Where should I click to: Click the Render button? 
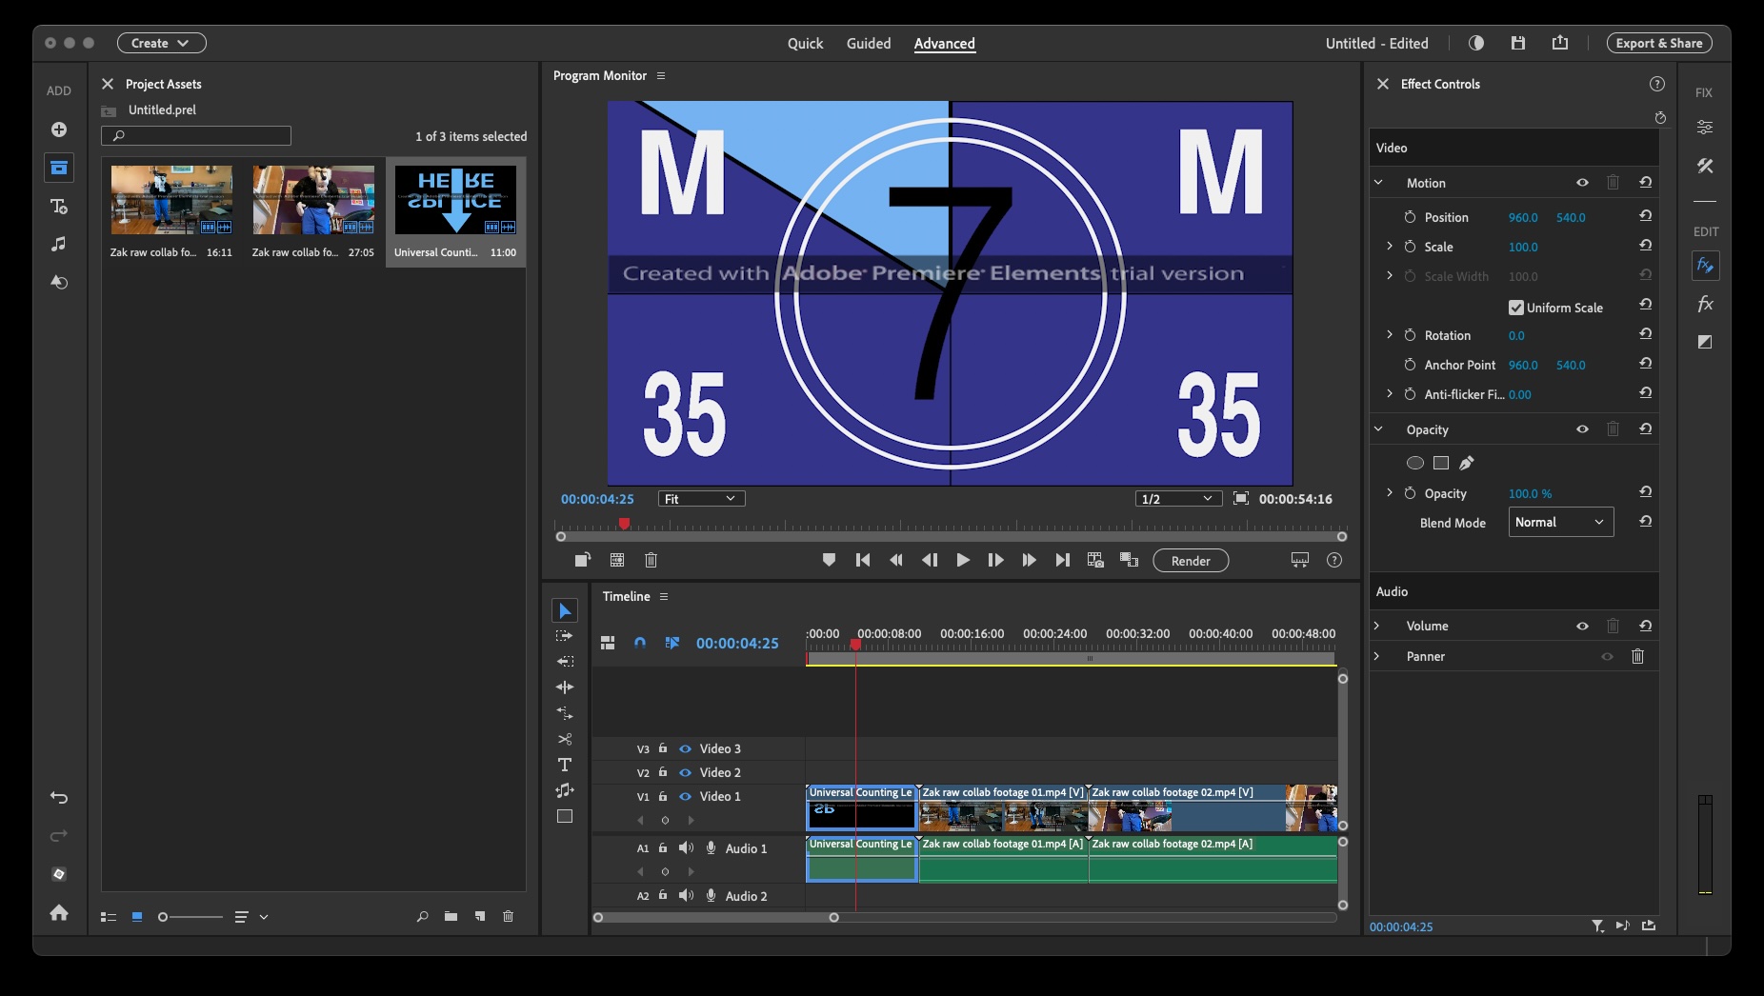[1191, 561]
